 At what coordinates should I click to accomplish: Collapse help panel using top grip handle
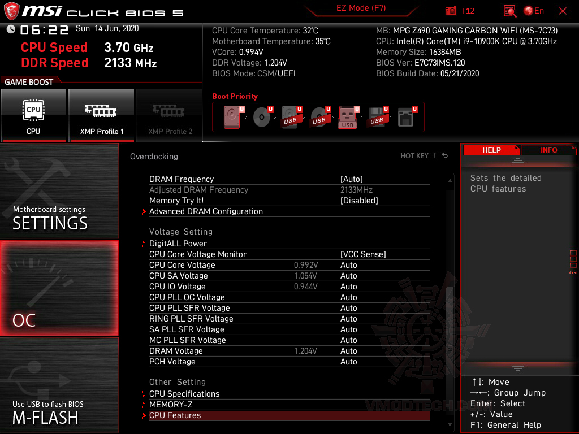[518, 160]
